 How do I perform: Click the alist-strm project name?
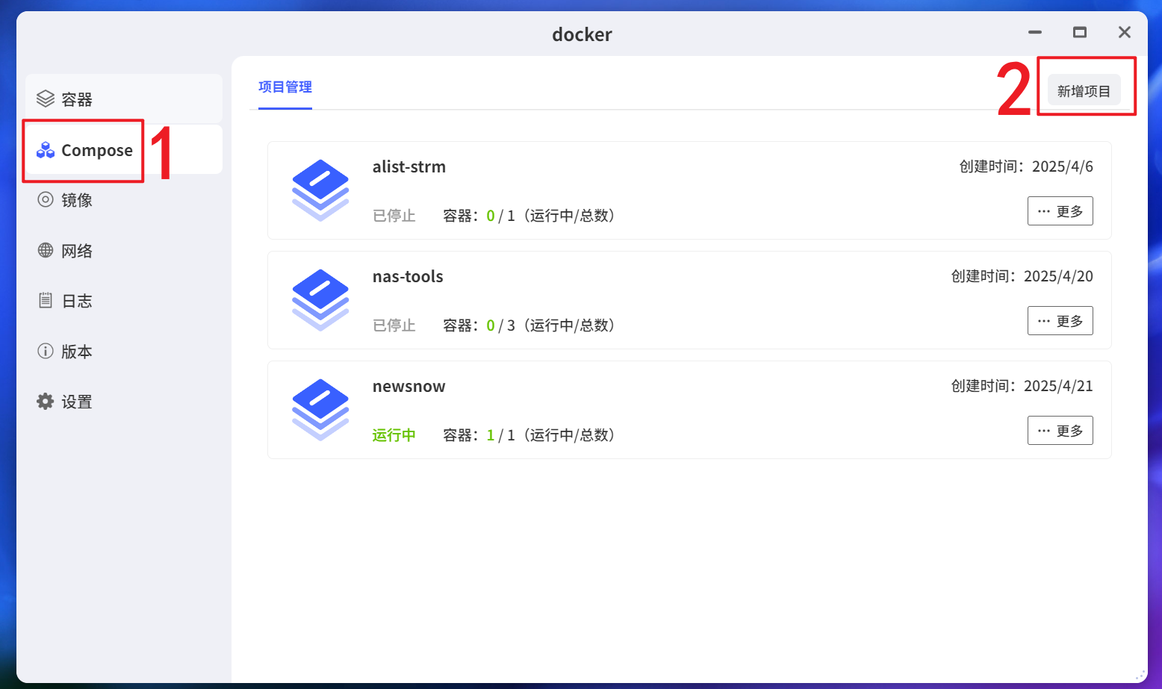(409, 166)
